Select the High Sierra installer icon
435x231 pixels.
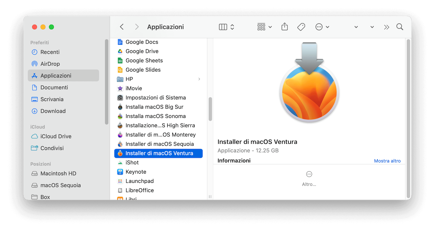[x=120, y=125]
